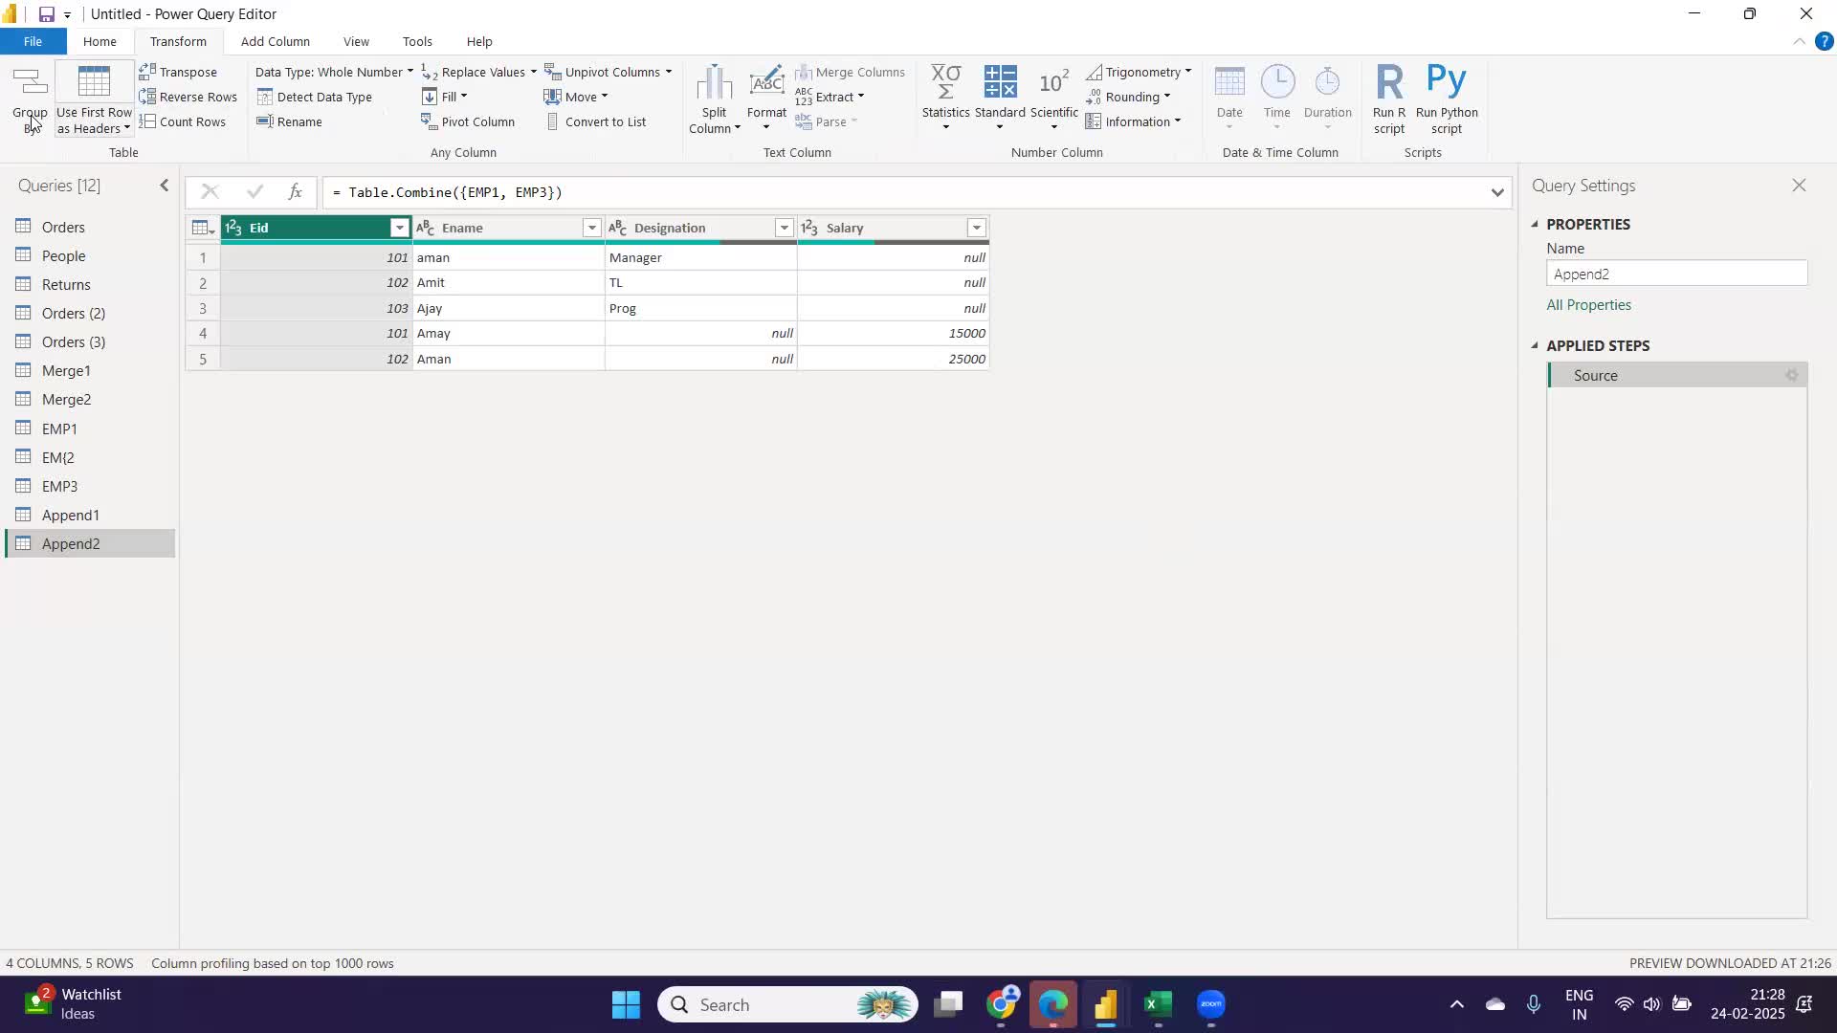
Task: Open Designation column filter dropdown
Action: click(x=784, y=228)
